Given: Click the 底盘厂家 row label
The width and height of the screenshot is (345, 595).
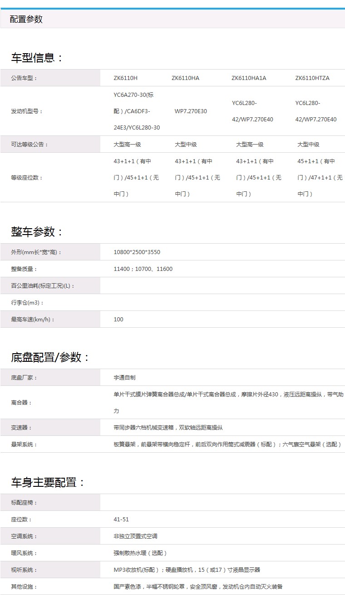Looking at the screenshot, I should click(x=25, y=378).
